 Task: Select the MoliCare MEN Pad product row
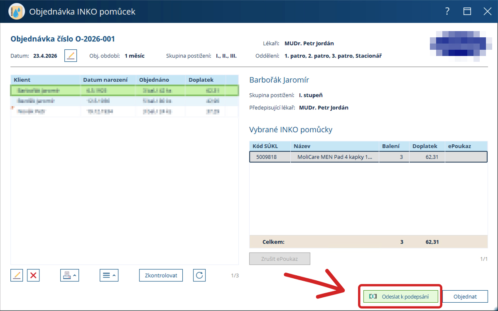(x=368, y=157)
